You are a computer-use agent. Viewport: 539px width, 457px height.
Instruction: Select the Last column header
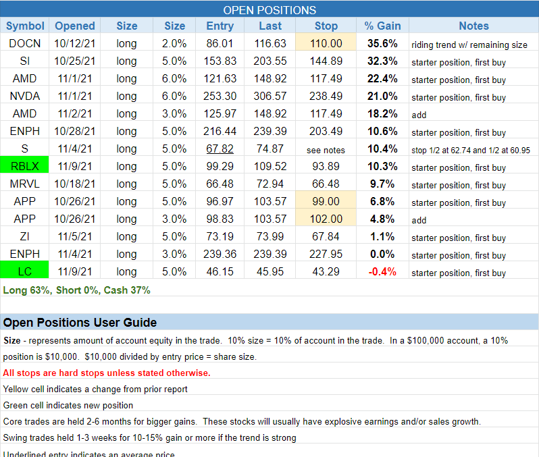(270, 26)
